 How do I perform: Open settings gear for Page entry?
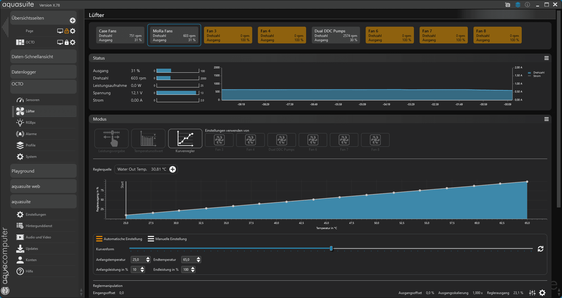[x=73, y=31]
